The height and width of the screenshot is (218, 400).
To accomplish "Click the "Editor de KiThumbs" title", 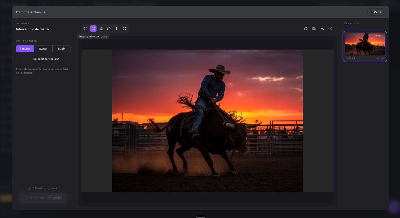I will (31, 12).
